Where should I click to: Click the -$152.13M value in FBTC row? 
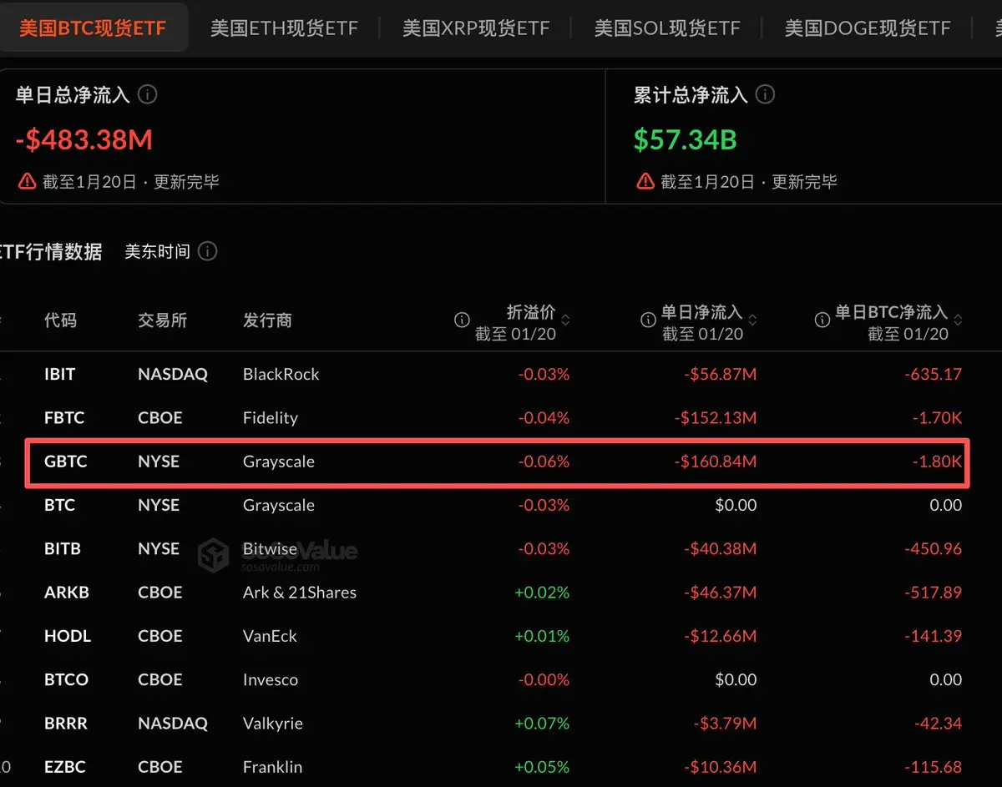coord(717,417)
